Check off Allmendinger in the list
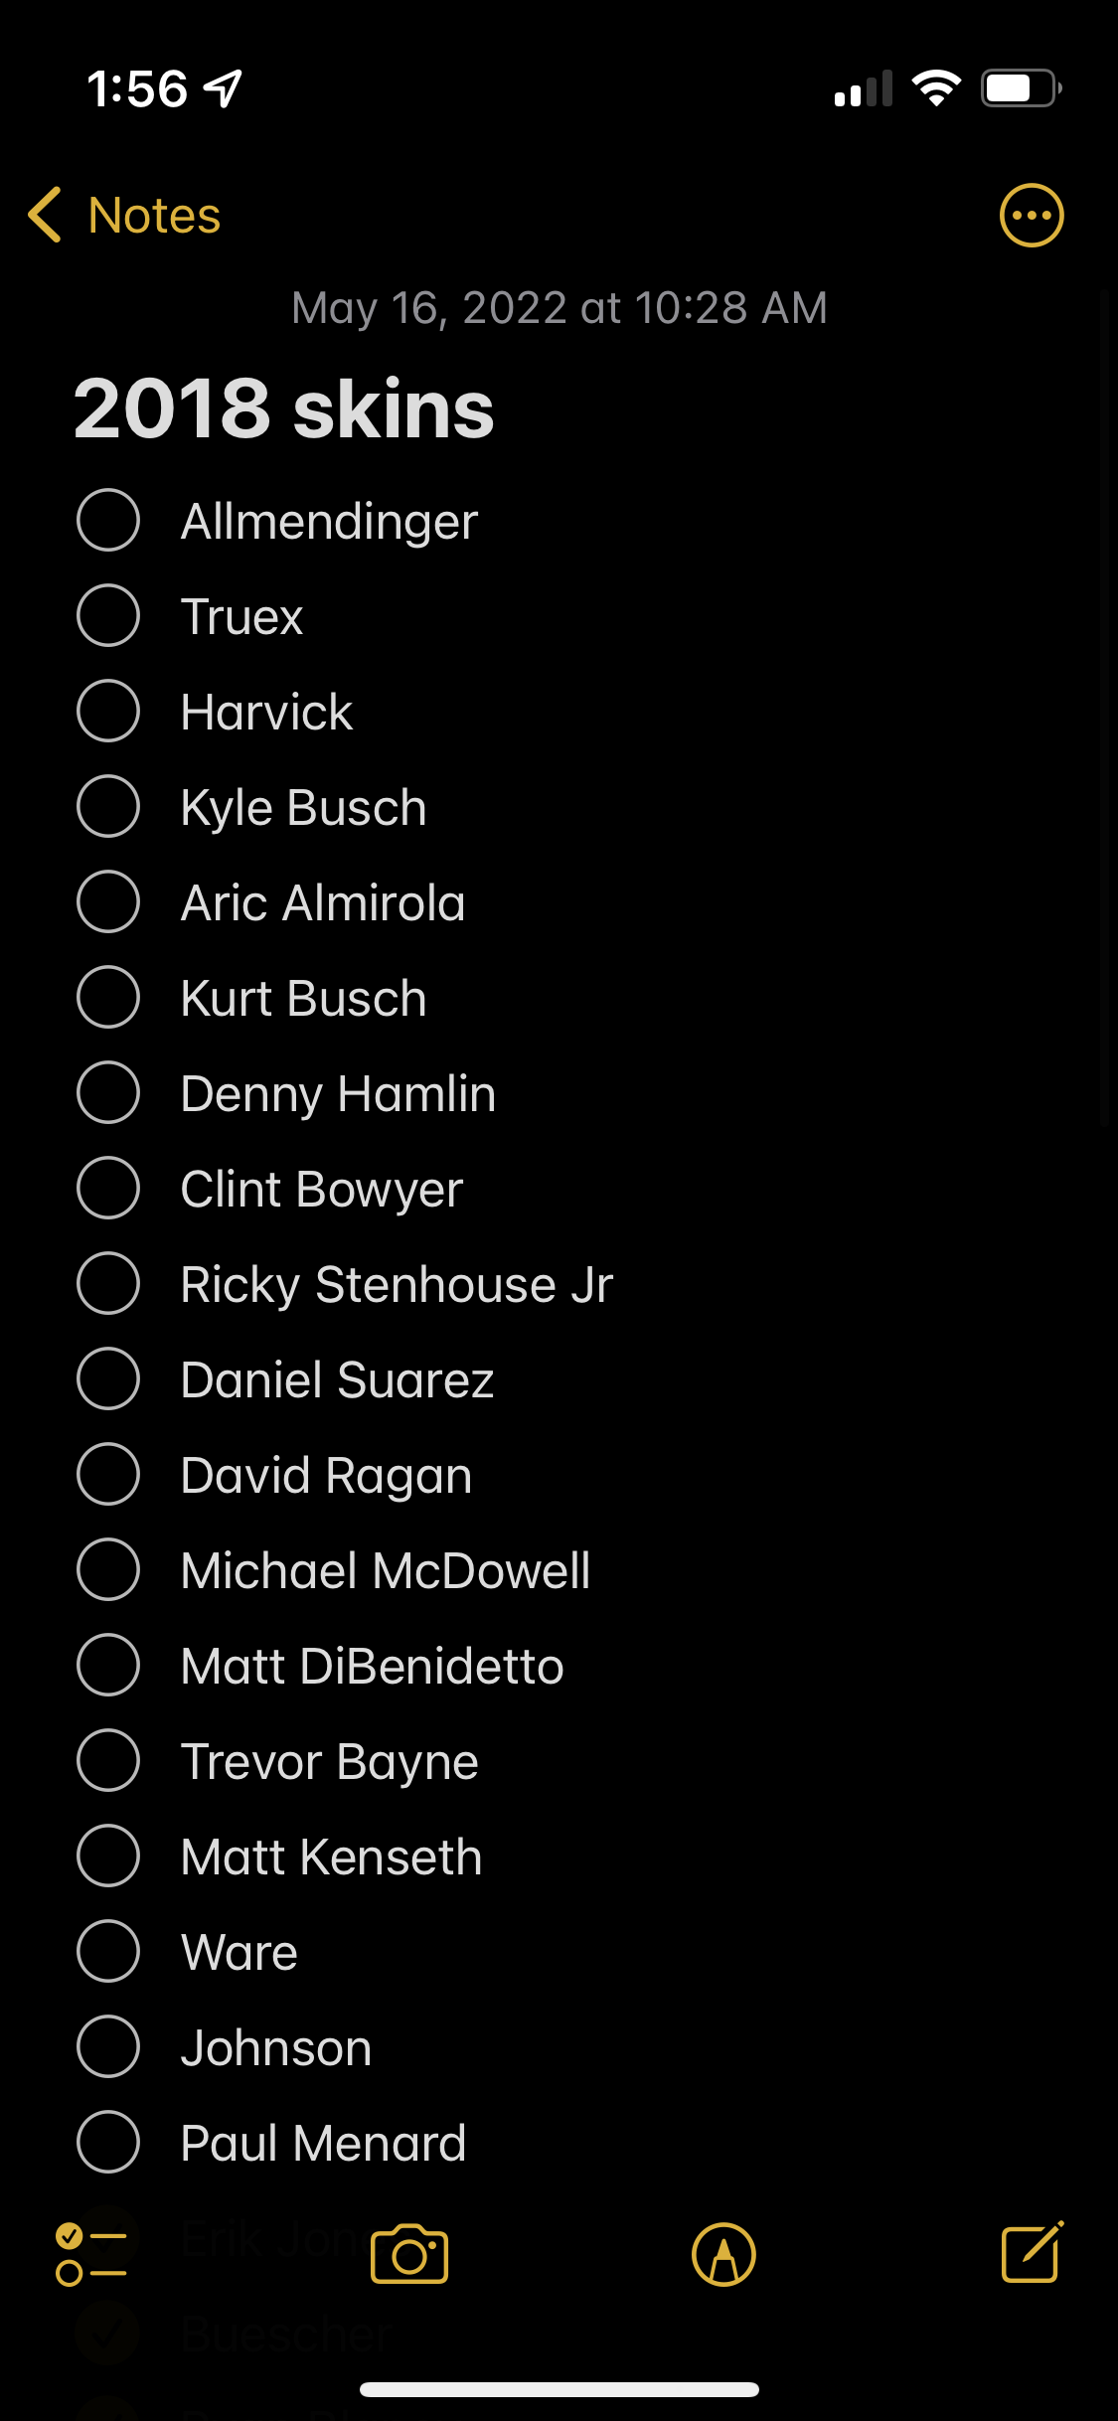Image resolution: width=1118 pixels, height=2421 pixels. click(x=108, y=520)
